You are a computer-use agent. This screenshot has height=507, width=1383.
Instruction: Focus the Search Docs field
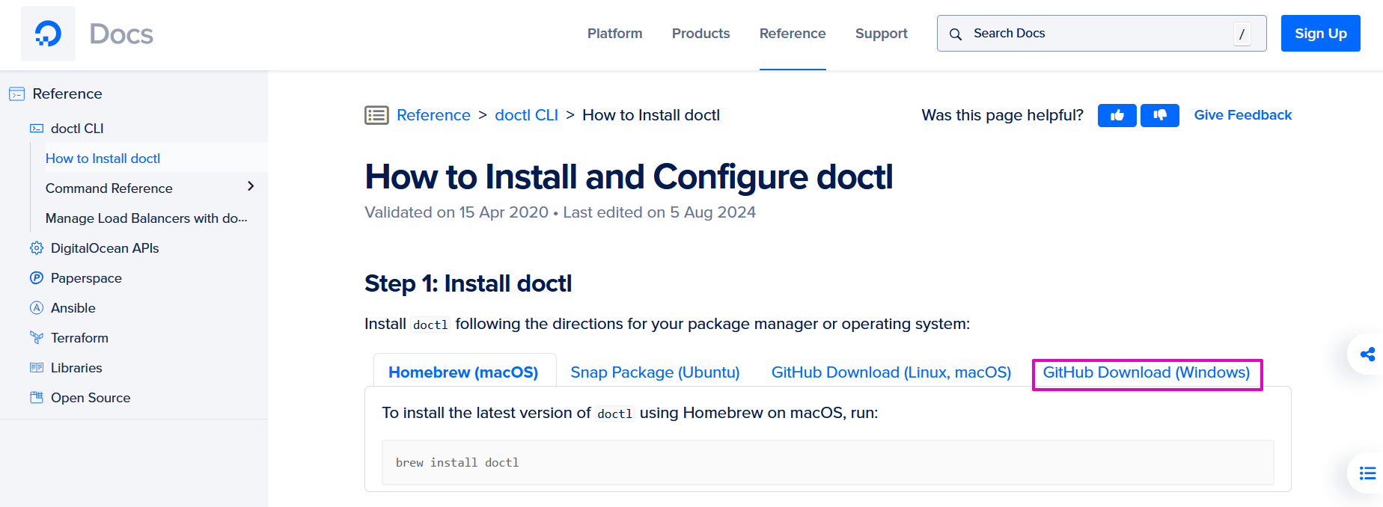(x=1102, y=34)
